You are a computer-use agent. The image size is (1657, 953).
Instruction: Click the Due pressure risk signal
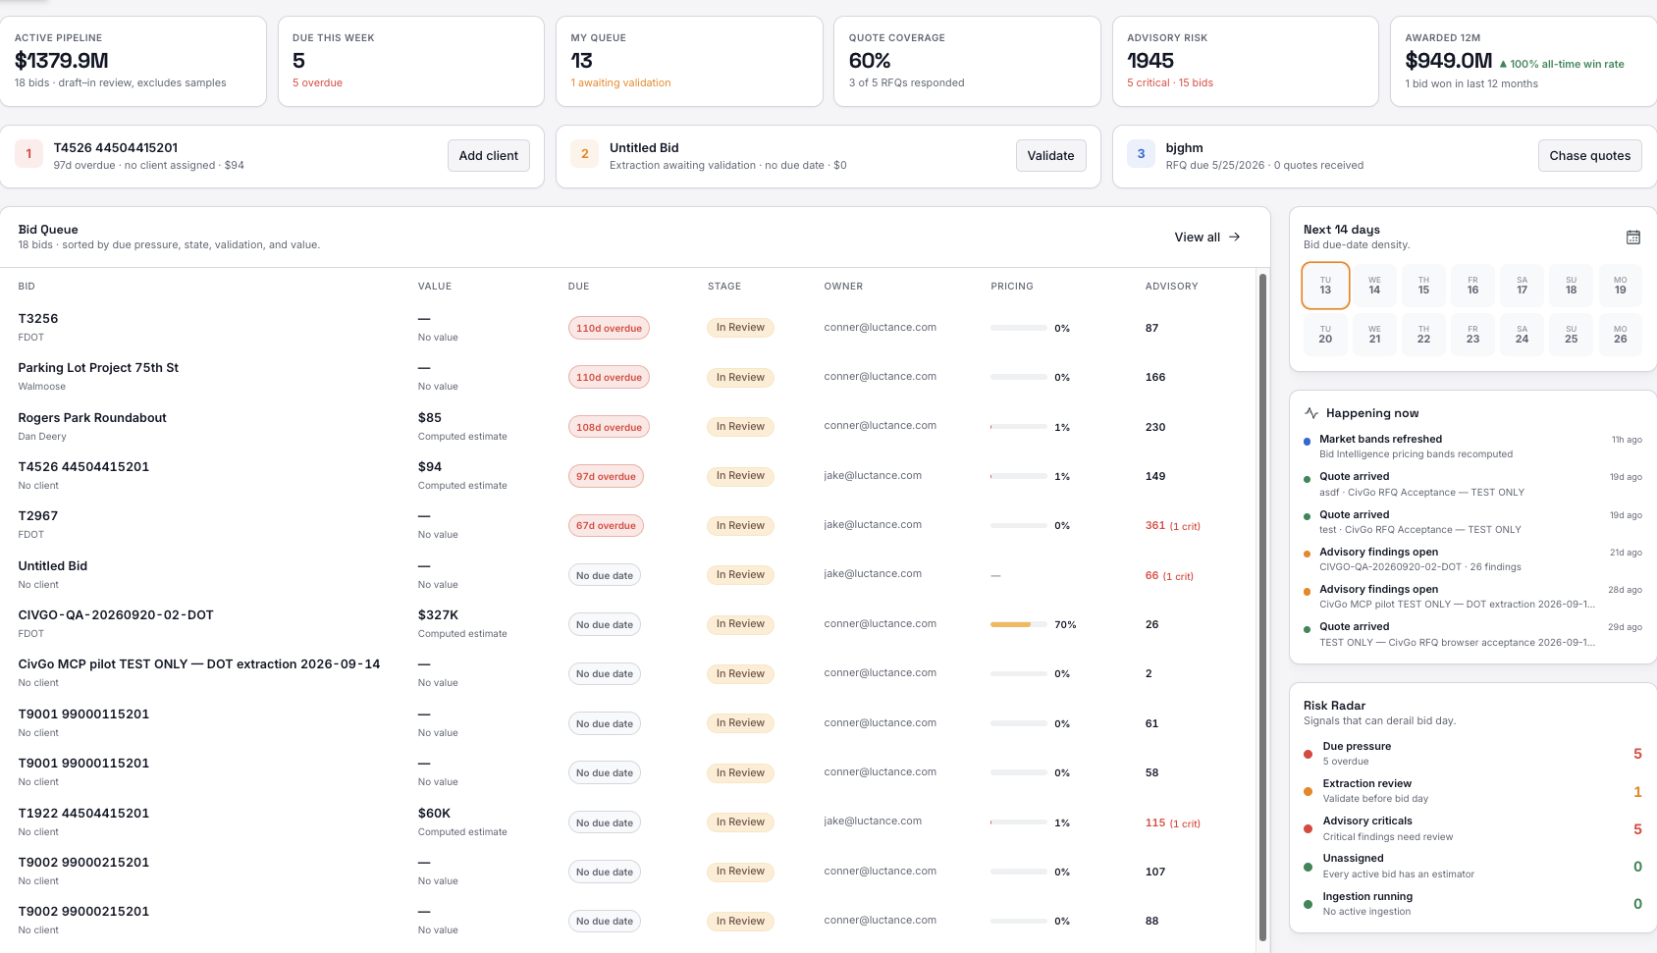[x=1471, y=754]
